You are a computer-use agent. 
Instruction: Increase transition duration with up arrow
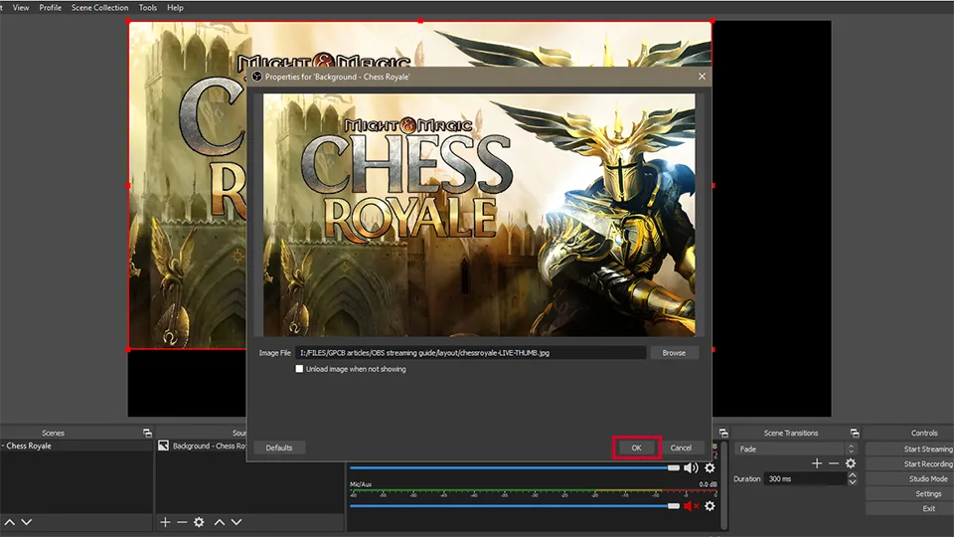click(x=853, y=475)
